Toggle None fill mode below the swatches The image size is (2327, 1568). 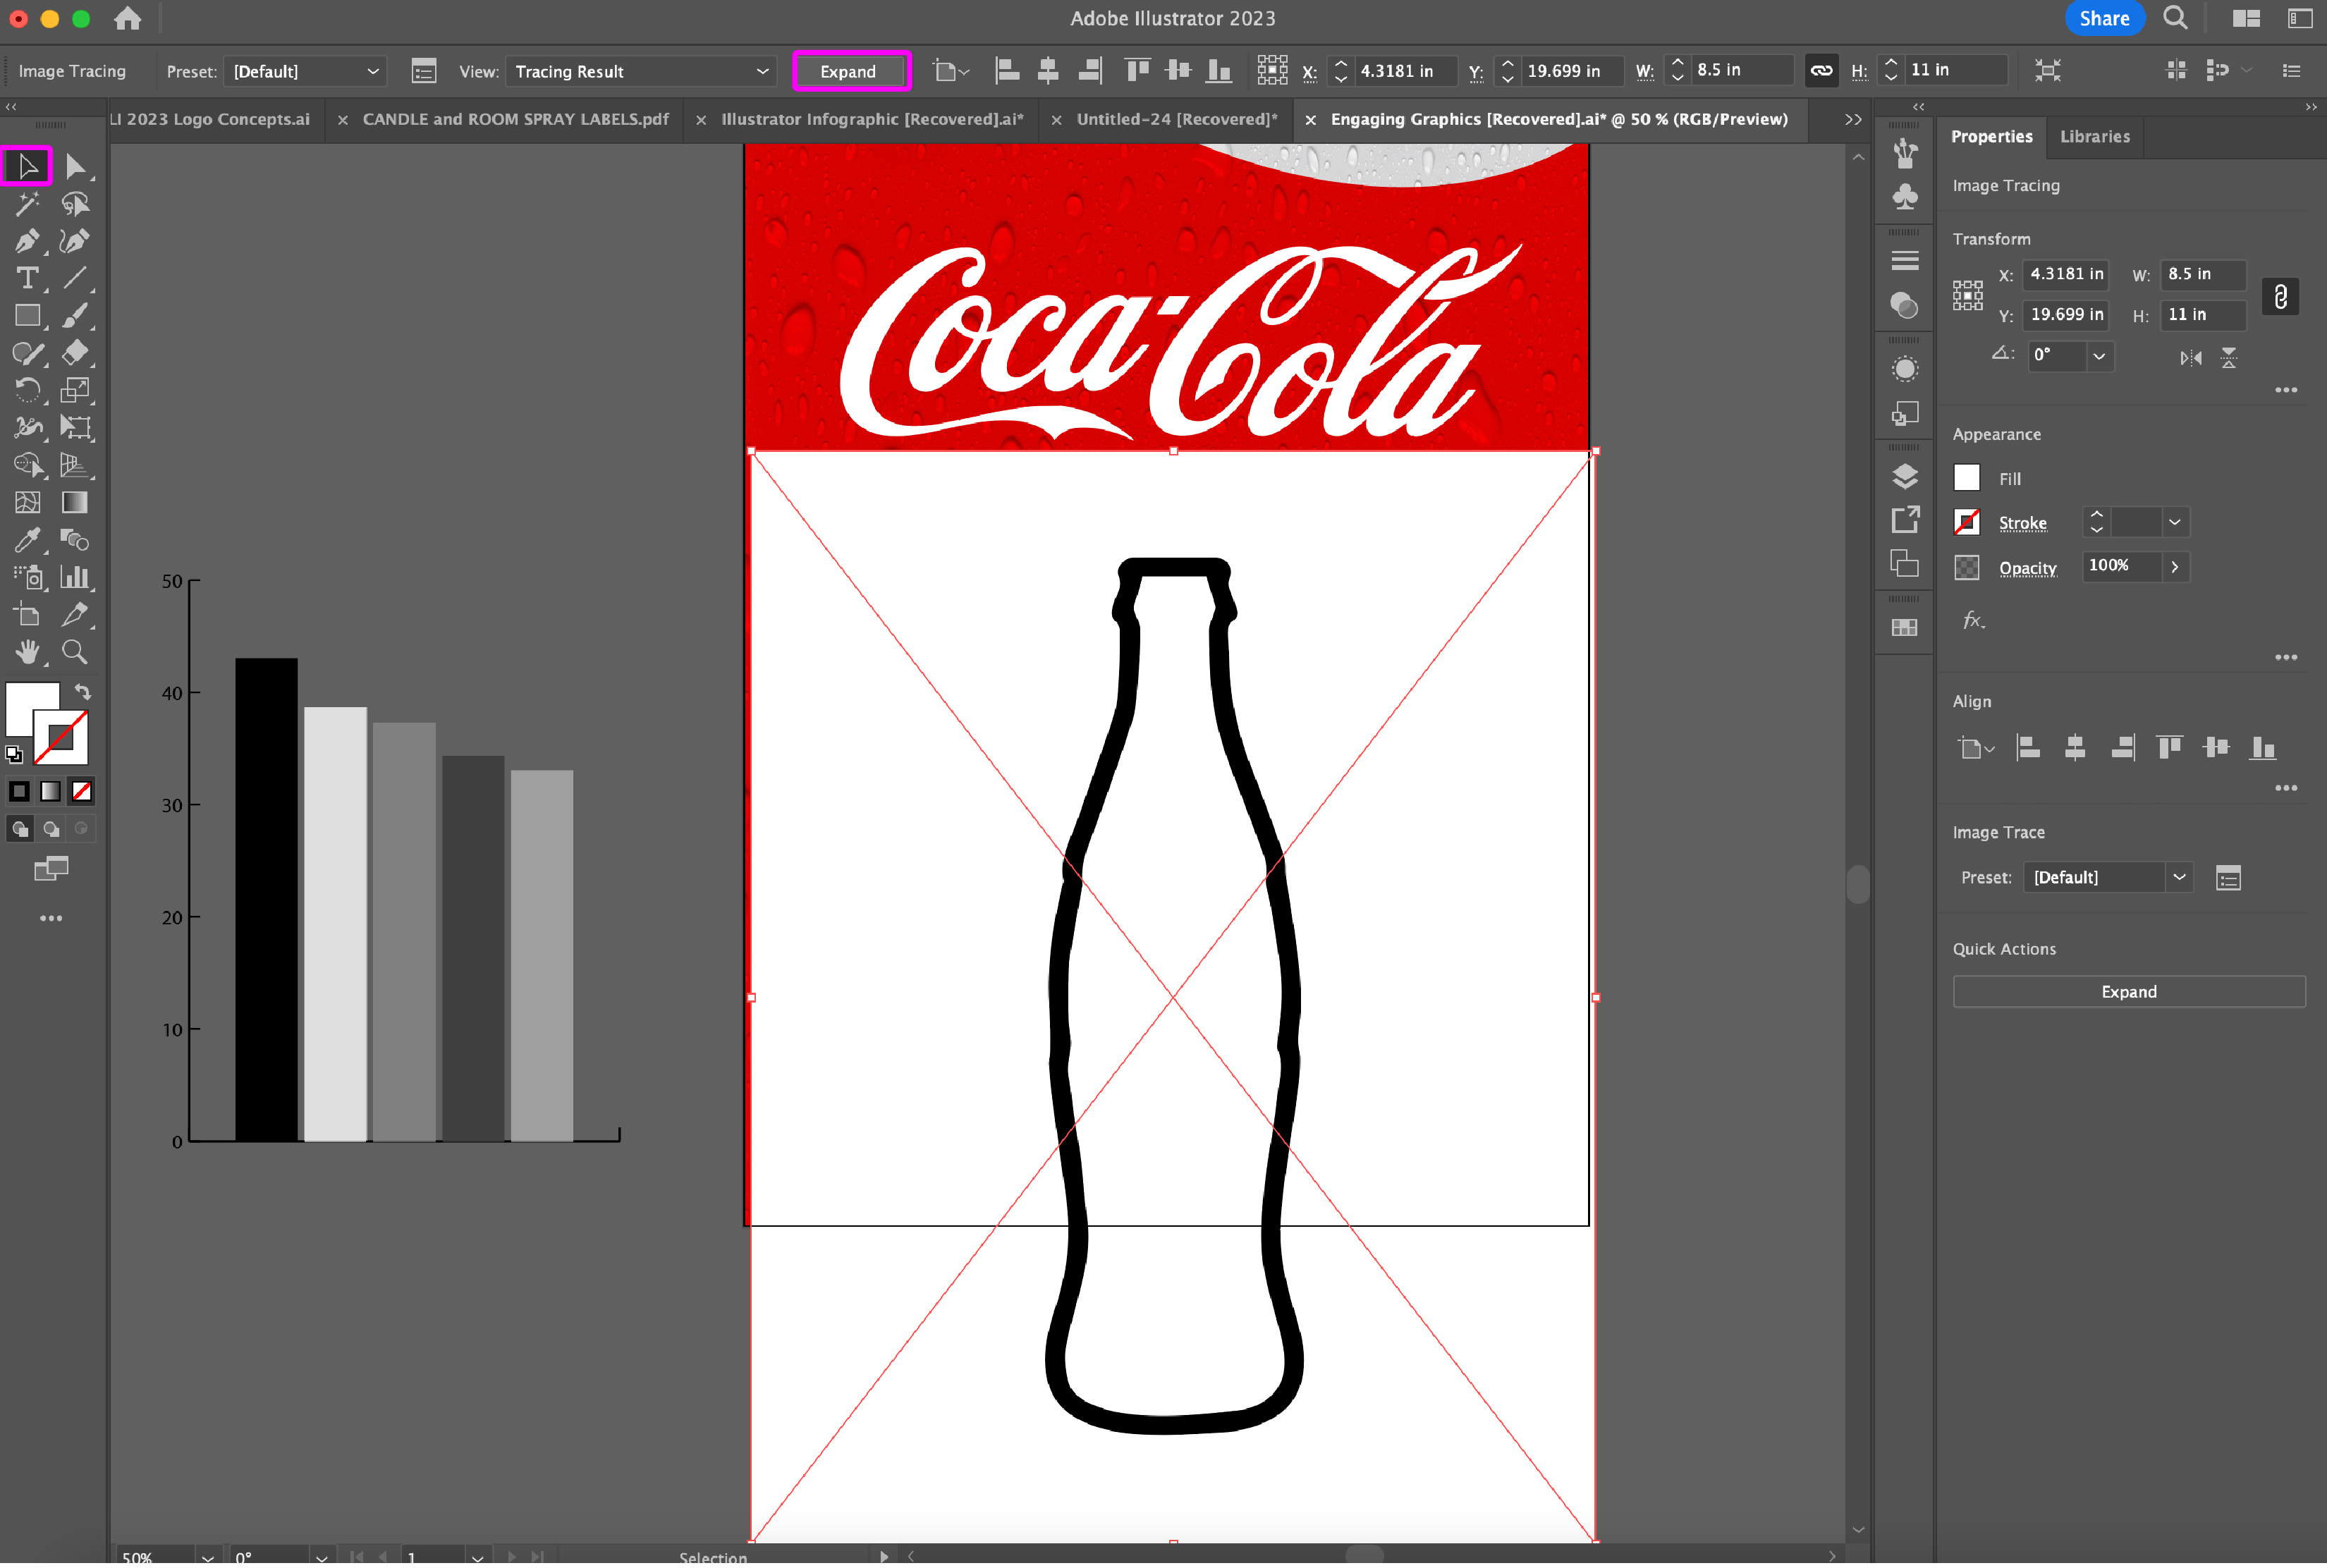coord(82,792)
